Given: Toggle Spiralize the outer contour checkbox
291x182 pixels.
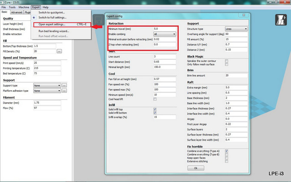Looking at the screenshot, I should point(226,60).
